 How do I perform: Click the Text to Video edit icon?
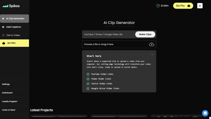[x=3, y=35]
